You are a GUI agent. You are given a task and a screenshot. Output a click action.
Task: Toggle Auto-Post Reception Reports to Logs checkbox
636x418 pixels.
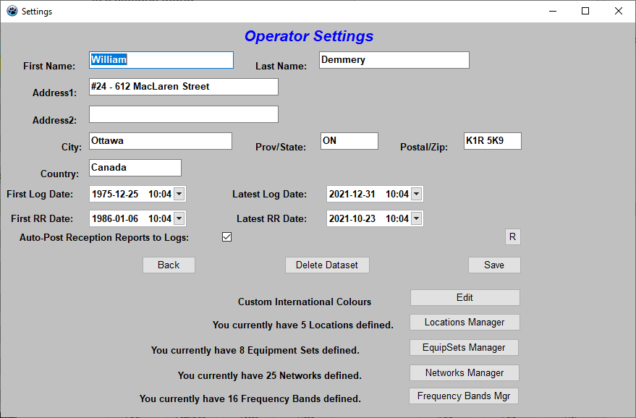point(226,237)
